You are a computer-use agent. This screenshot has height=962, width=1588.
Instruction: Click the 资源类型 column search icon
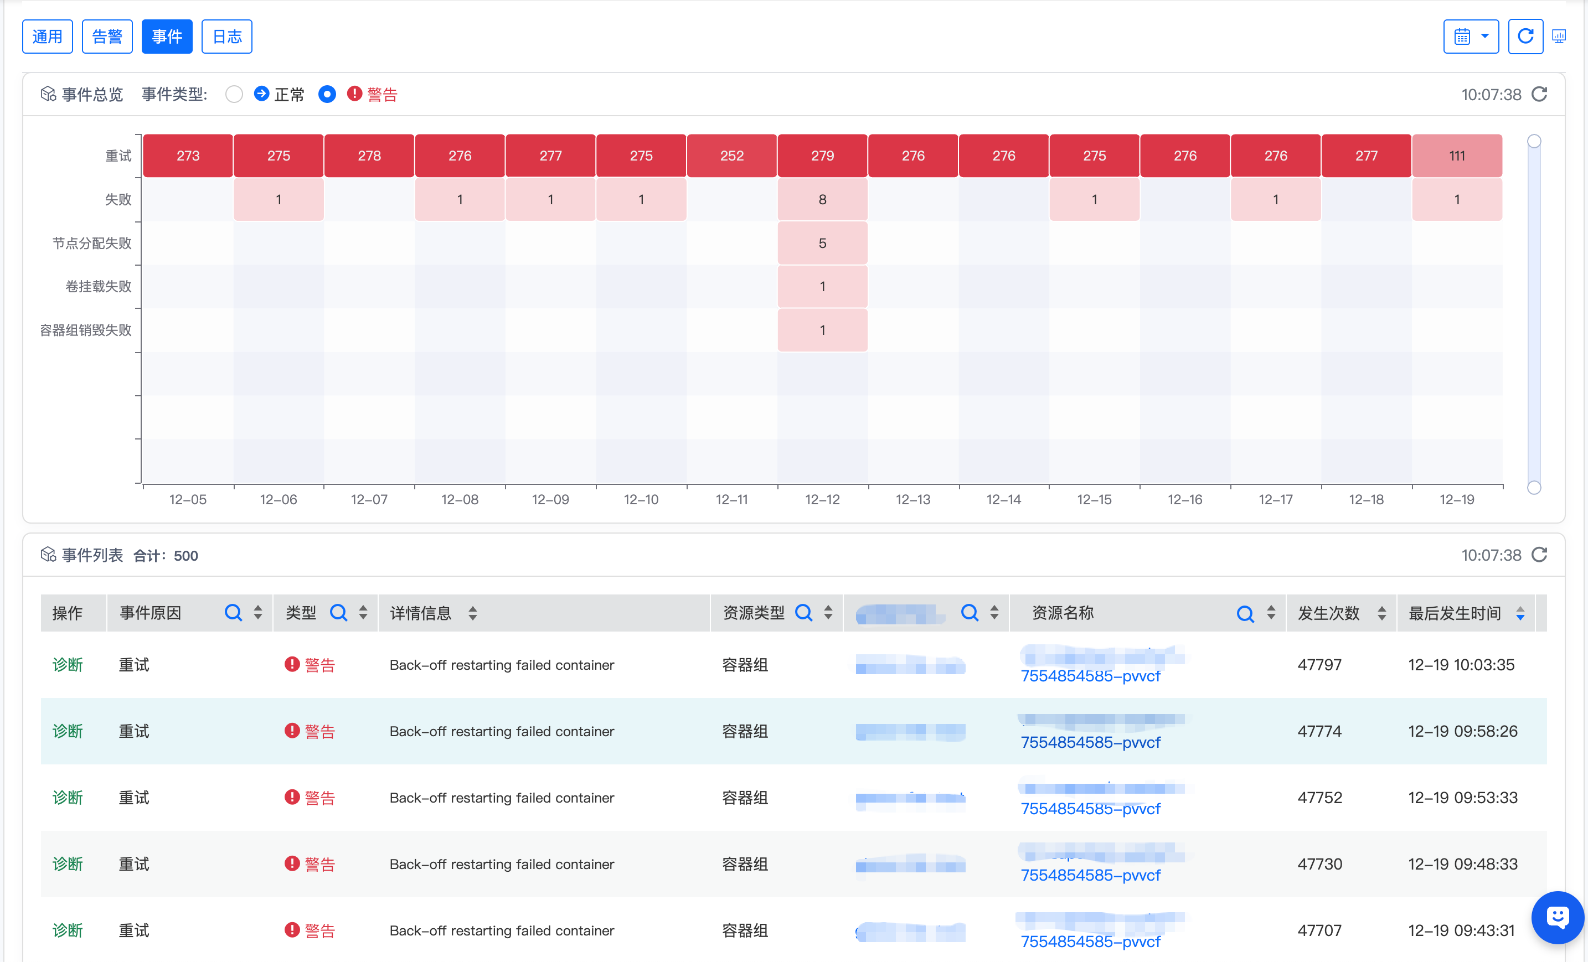[x=803, y=612]
